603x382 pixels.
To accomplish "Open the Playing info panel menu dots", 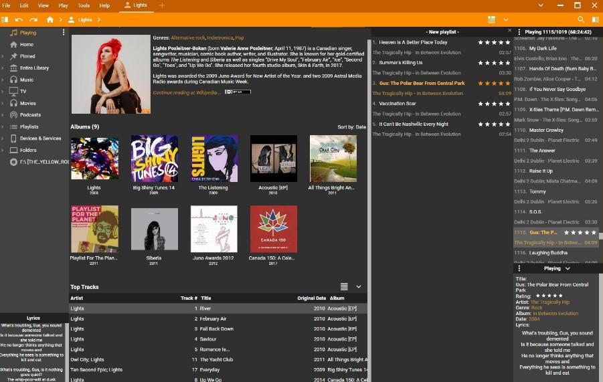I will tap(519, 268).
